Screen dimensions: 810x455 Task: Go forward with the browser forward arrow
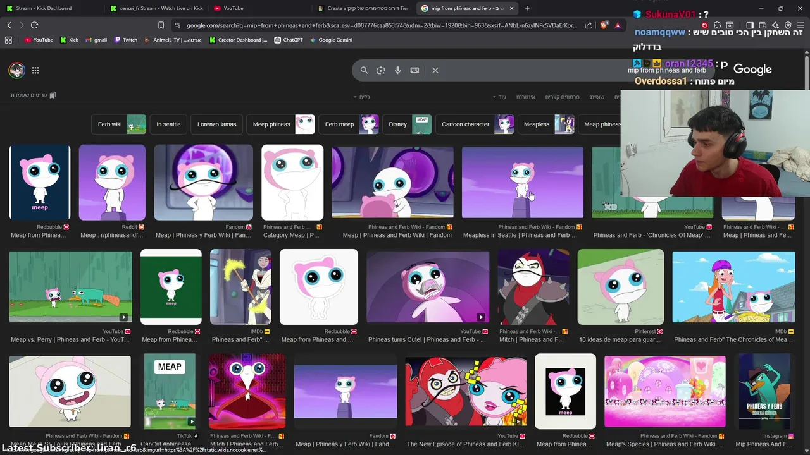[x=22, y=25]
